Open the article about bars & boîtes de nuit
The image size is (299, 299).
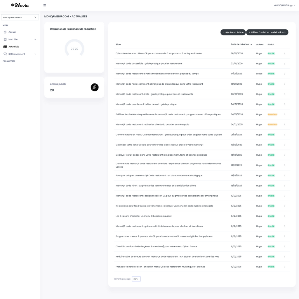point(146,104)
